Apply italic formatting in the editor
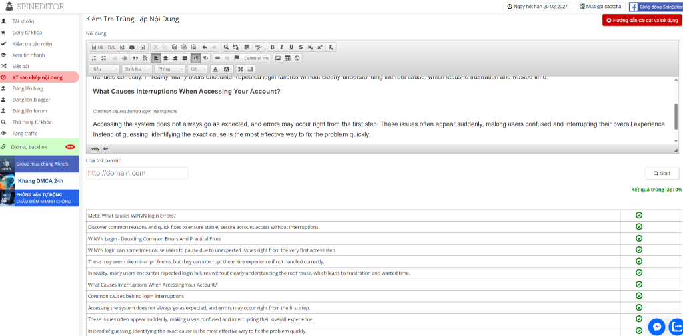683x336 pixels. (281, 47)
